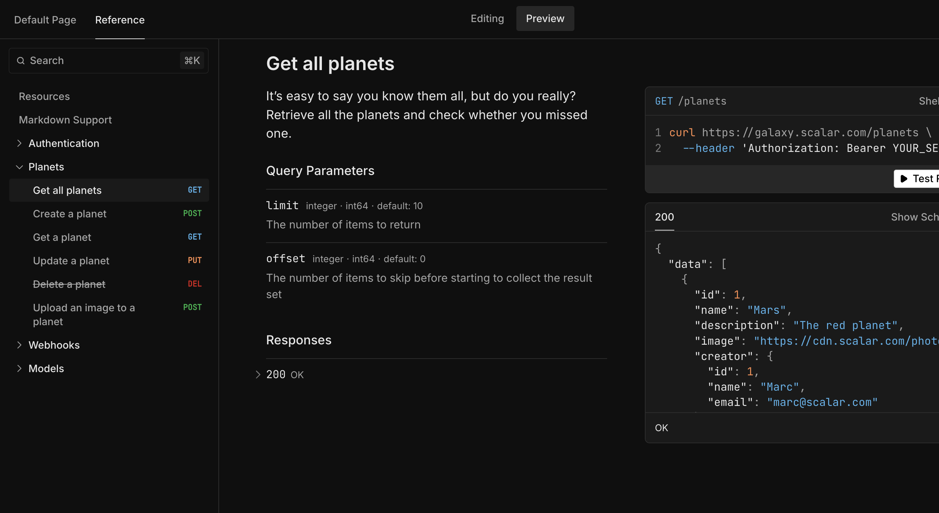Click the "Mars" name value
The image size is (939, 513).
[766, 310]
